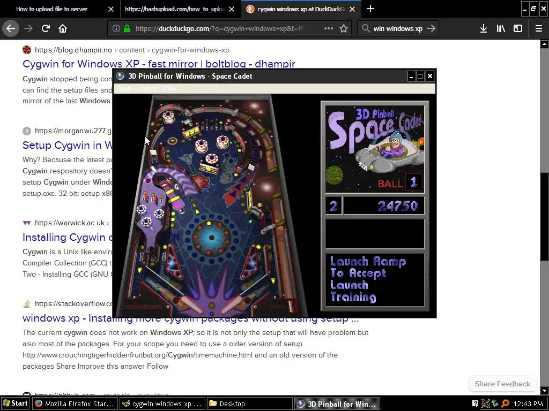
Task: Toggle the Firefox sidebar icon
Action: coord(518,28)
